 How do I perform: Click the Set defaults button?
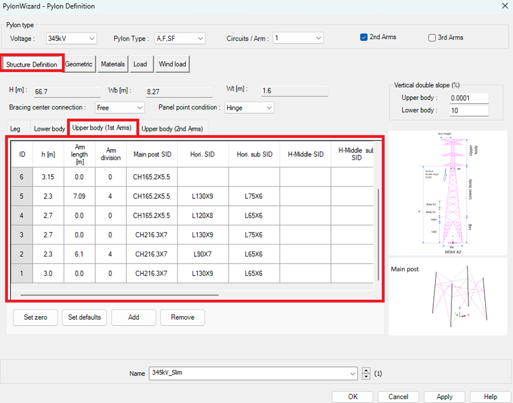(x=84, y=317)
